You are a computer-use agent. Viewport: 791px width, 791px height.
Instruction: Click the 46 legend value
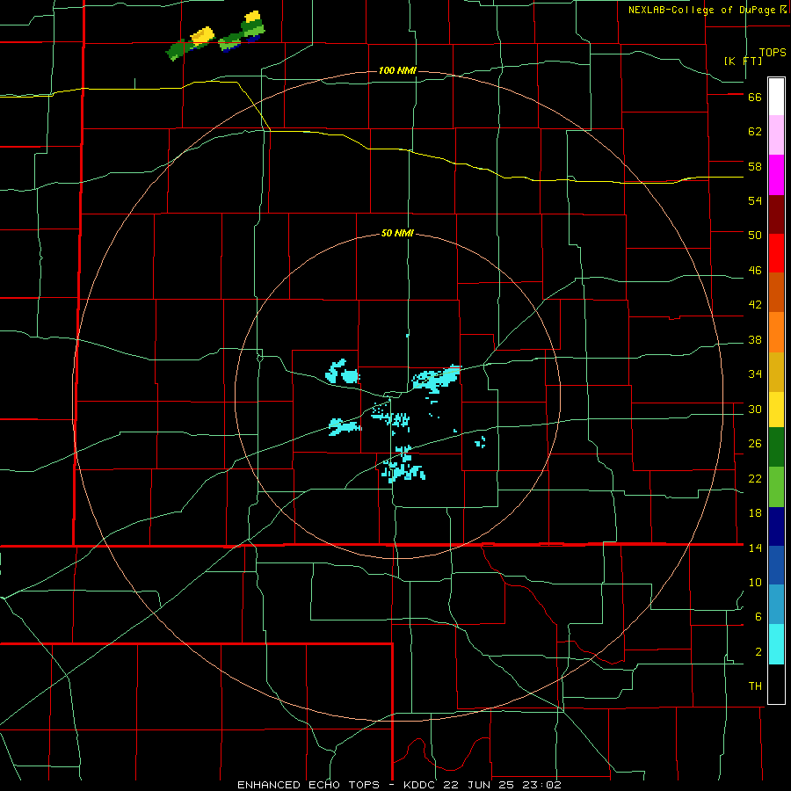(x=755, y=271)
